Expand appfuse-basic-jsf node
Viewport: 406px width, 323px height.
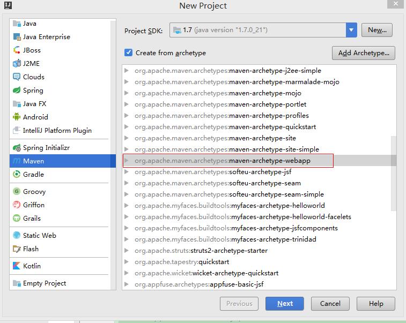tap(127, 284)
